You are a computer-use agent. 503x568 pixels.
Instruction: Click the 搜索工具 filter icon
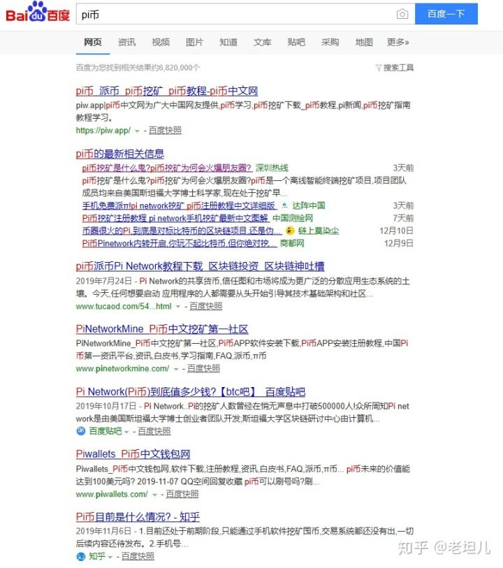[x=379, y=68]
